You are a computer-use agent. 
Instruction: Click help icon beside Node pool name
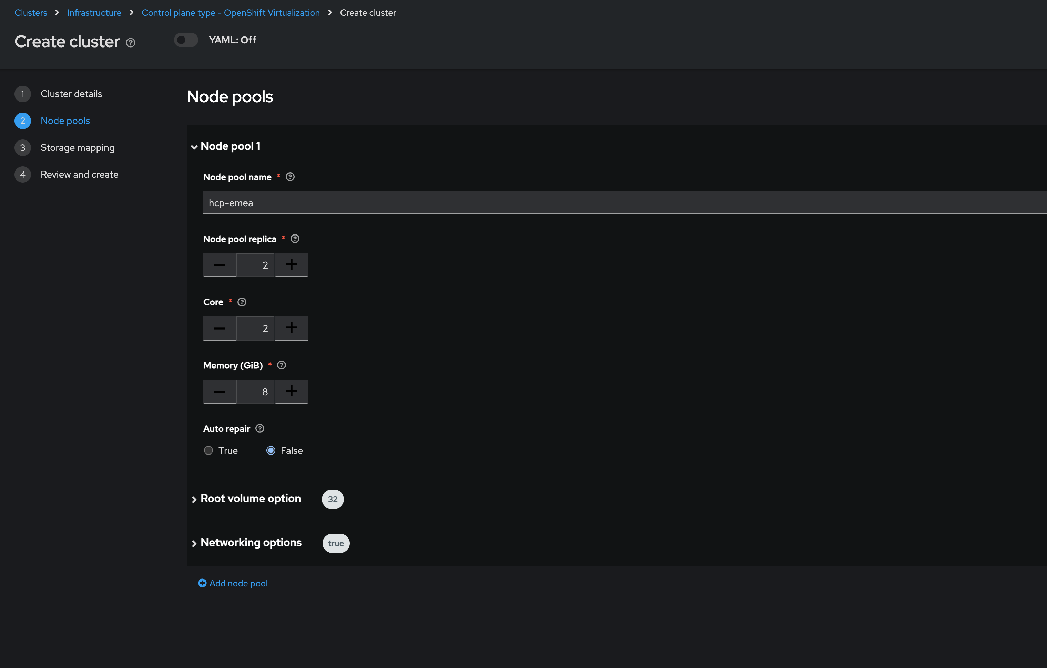pos(290,177)
